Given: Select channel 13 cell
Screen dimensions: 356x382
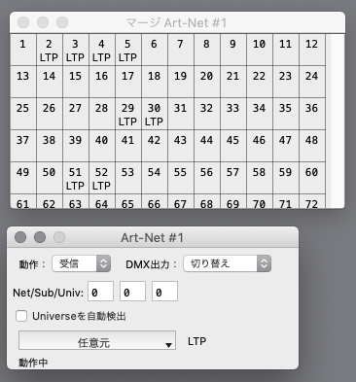Looking at the screenshot, I should (23, 82).
